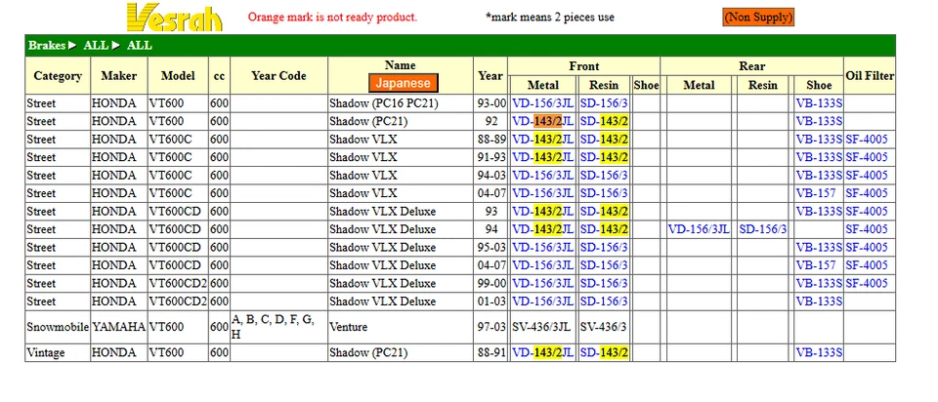This screenshot has height=402, width=938.
Task: Open VD-143/2JL for Shadow VLX 88-89
Action: (542, 140)
